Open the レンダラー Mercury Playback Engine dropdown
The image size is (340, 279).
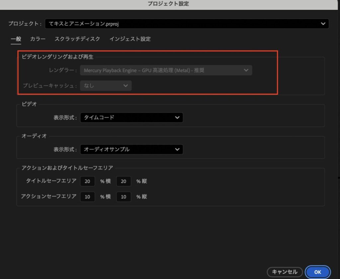[166, 70]
